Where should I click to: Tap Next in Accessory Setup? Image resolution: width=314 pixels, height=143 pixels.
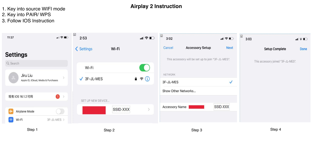[230, 48]
